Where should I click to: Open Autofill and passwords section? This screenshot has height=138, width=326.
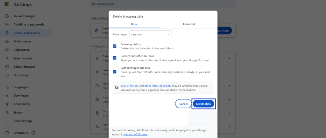pyautogui.click(x=29, y=24)
